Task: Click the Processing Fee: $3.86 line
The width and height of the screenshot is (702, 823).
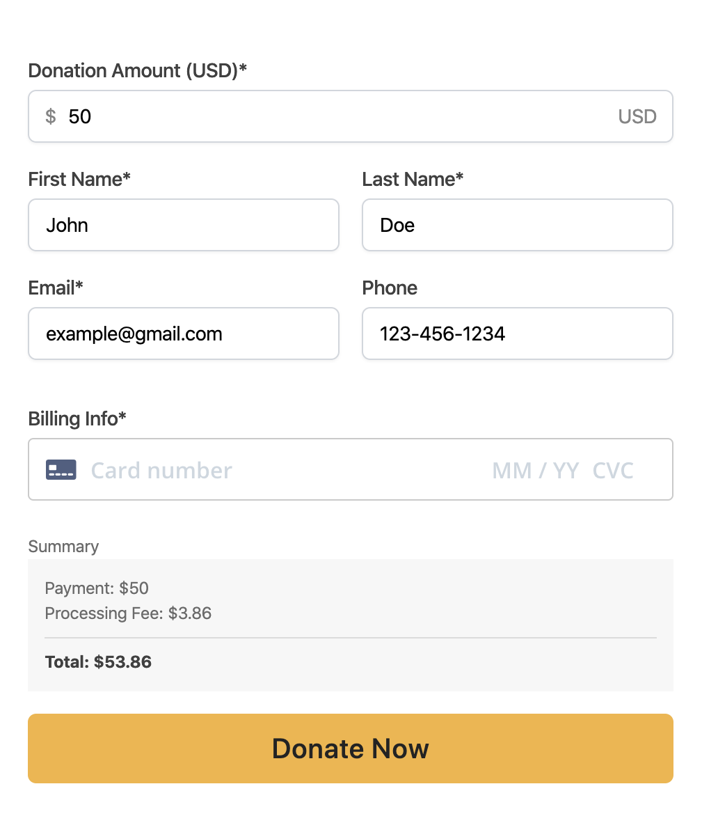Action: point(128,613)
